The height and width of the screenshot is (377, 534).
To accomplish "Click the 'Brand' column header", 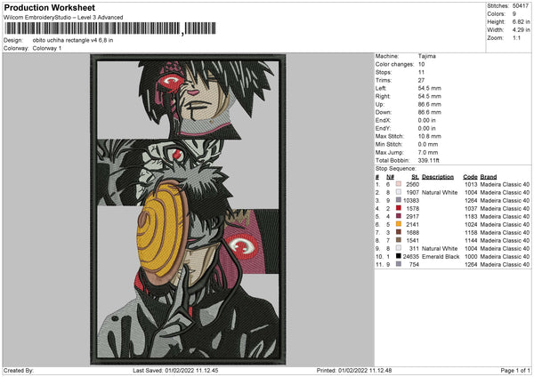I will [x=489, y=177].
